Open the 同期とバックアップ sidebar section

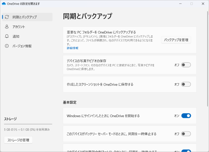click(27, 17)
